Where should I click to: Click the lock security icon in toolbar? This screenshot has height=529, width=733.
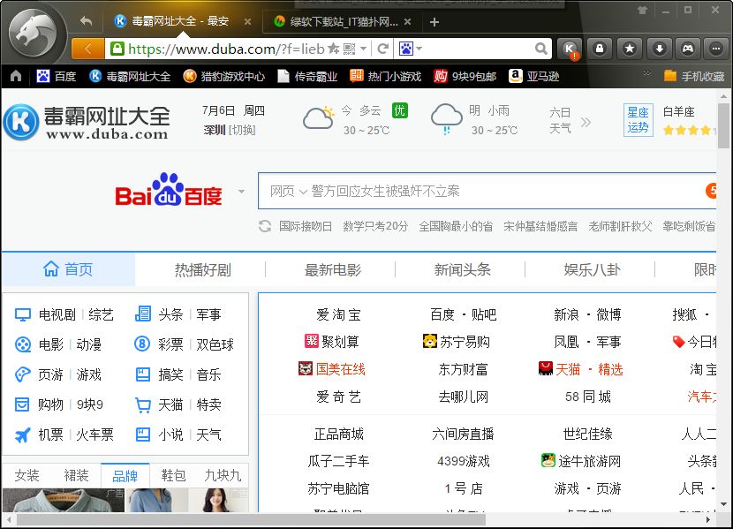tap(599, 48)
